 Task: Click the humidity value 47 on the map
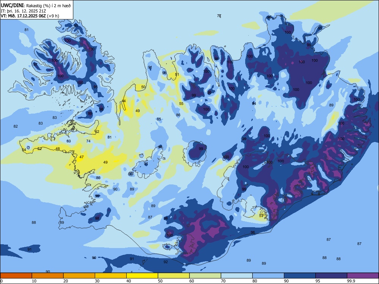81,157
